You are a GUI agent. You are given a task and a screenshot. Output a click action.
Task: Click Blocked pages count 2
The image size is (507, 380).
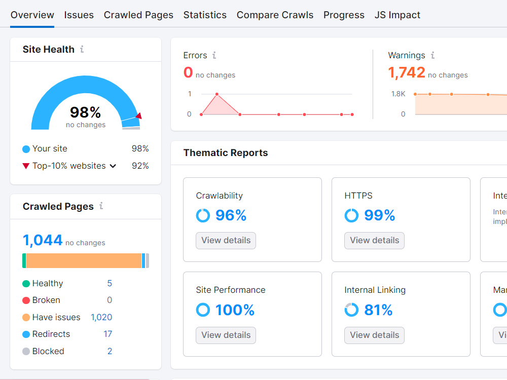pos(110,351)
